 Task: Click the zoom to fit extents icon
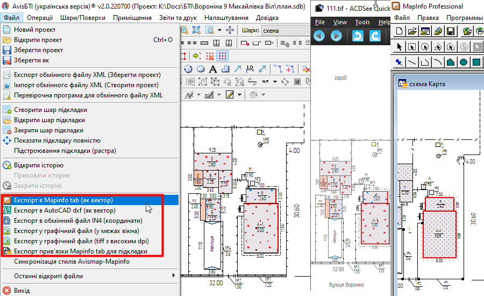(x=196, y=30)
